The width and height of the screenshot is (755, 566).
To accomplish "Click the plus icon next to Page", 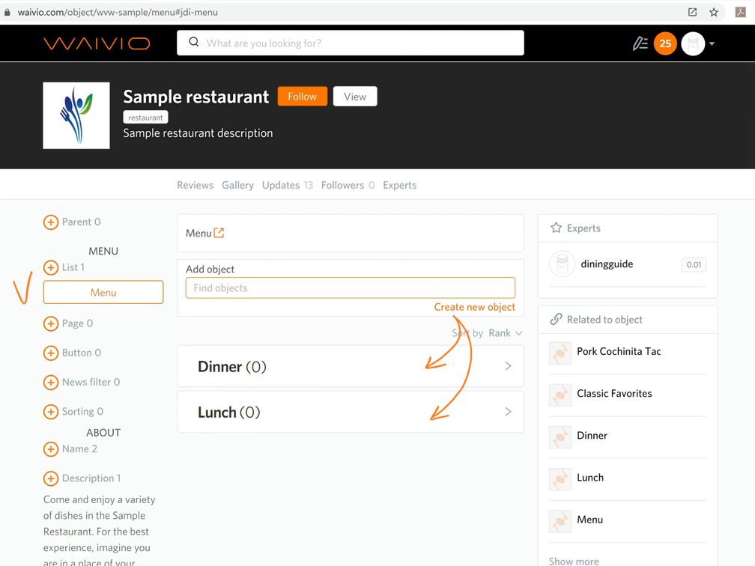I will 50,324.
